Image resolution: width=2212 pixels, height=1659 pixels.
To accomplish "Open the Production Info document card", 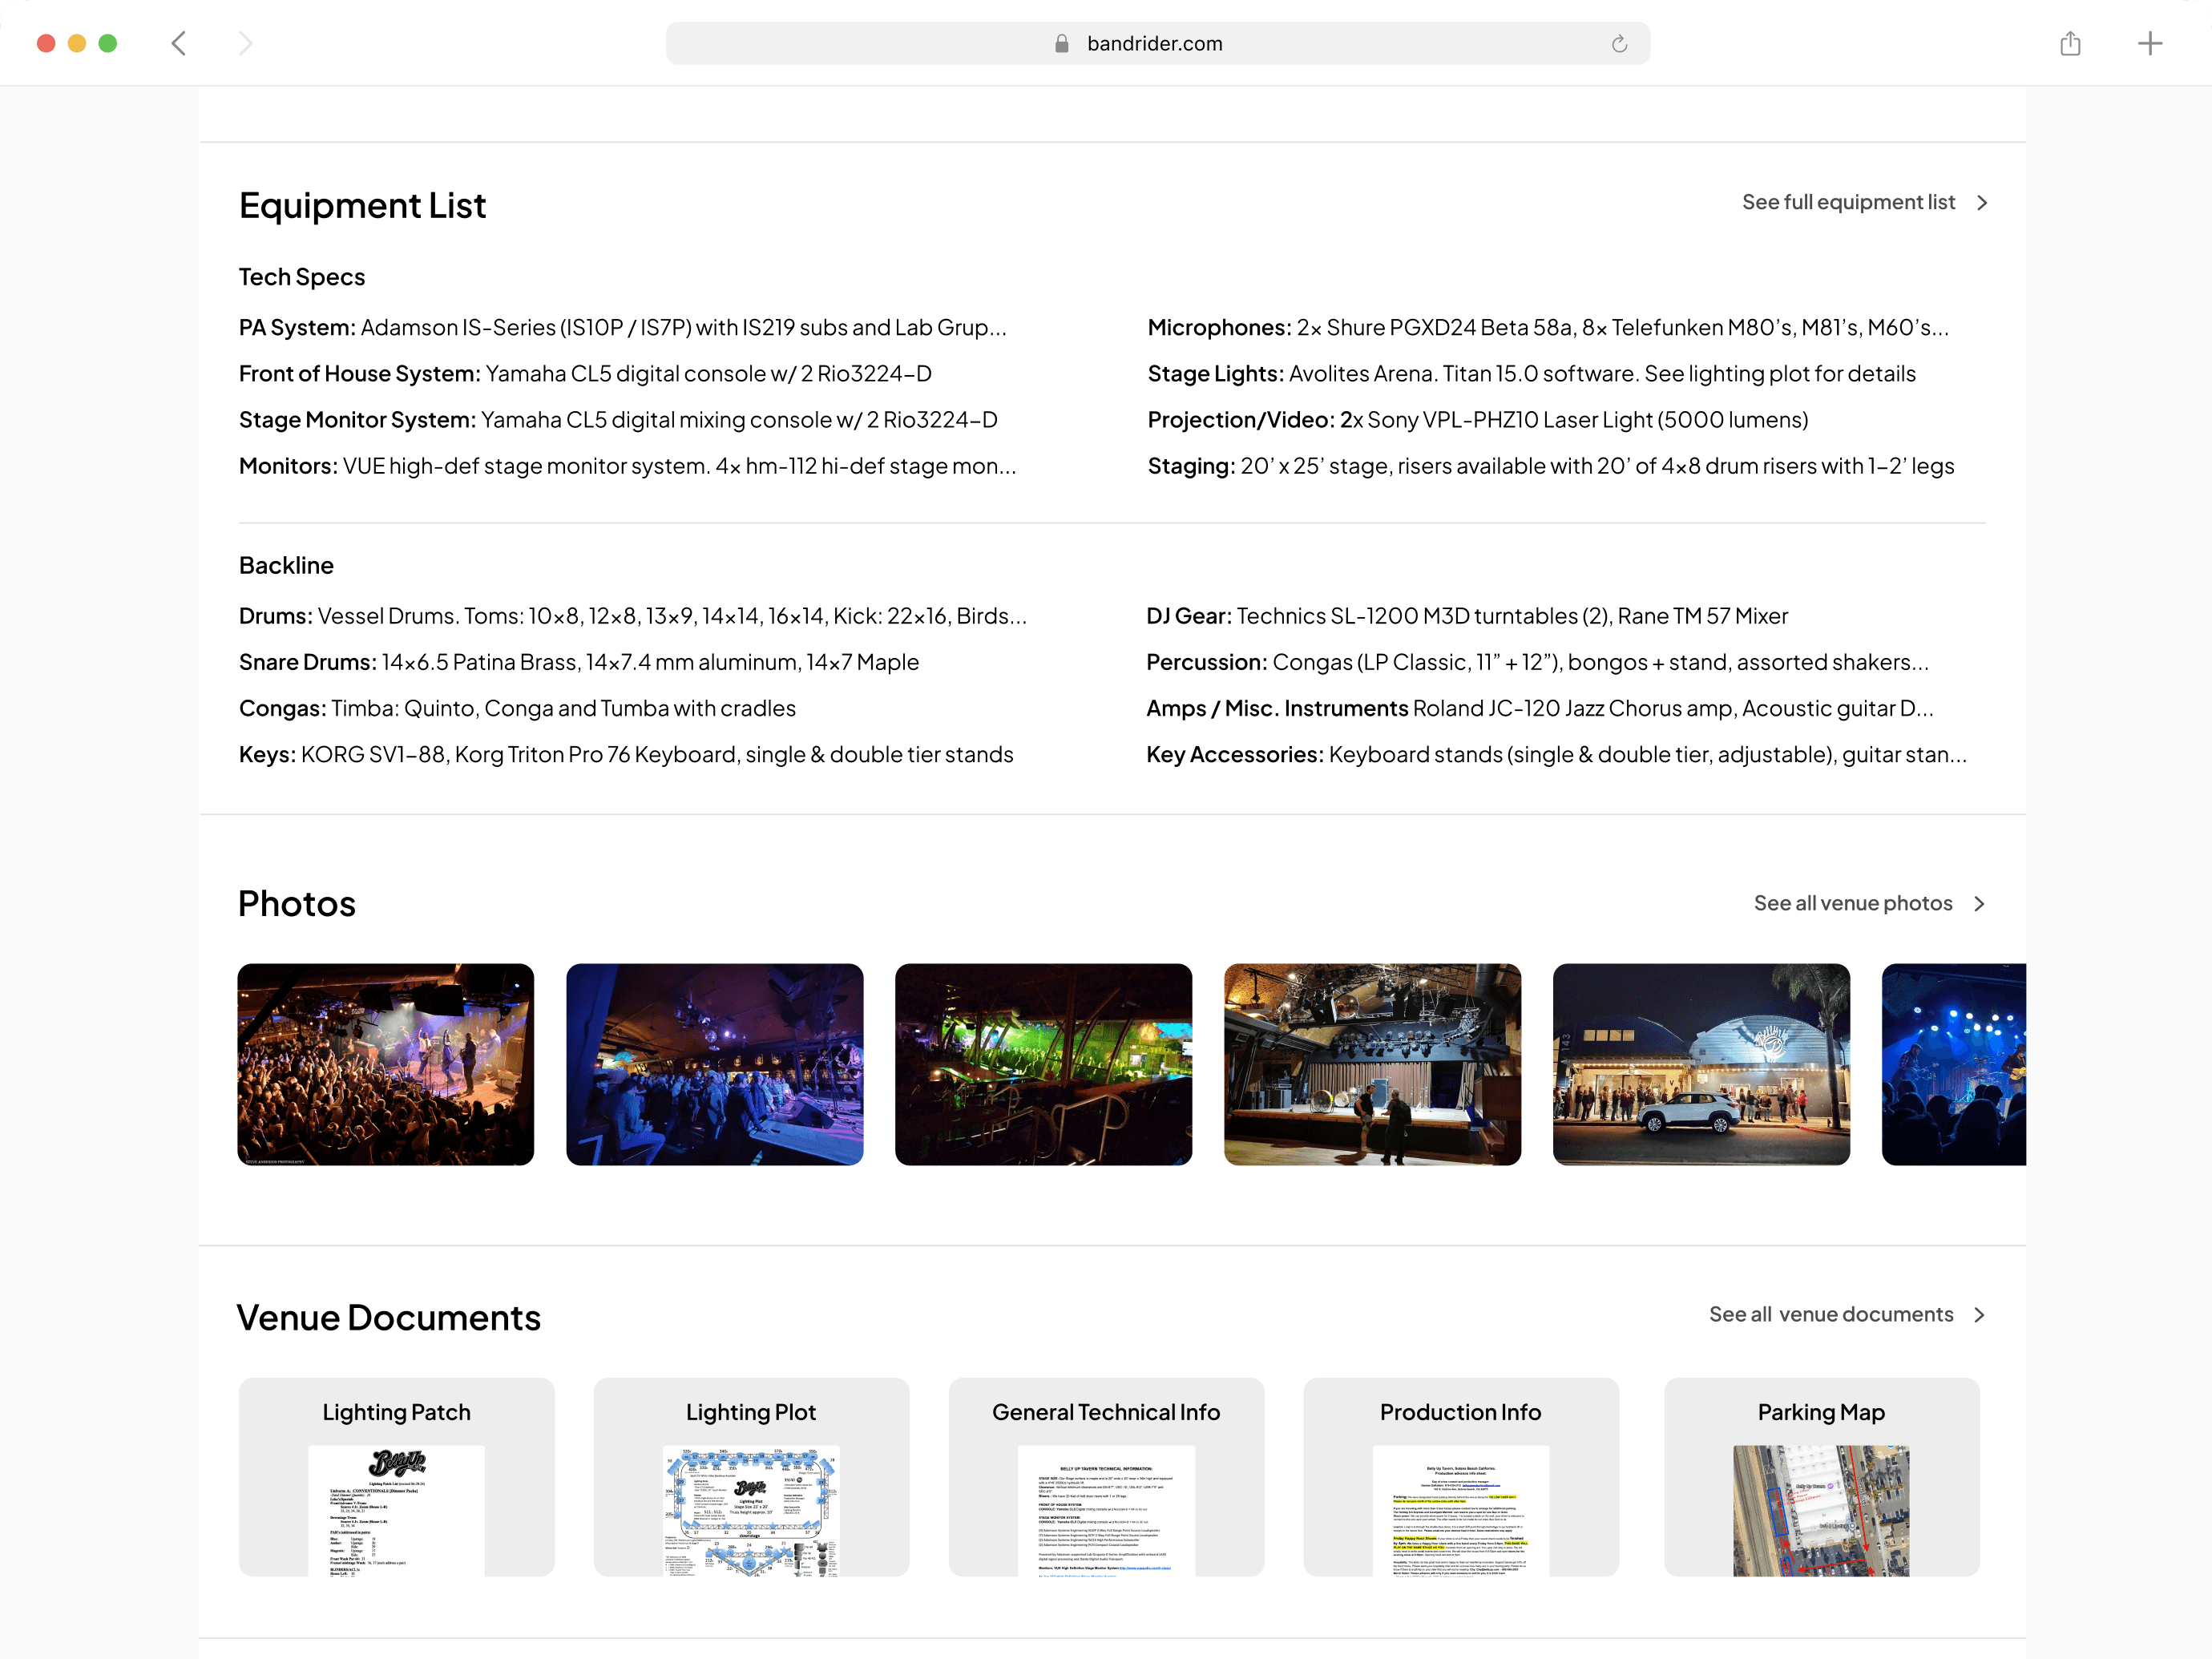I will pos(1460,1476).
